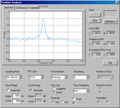The height and width of the screenshot is (108, 120).
Task: Click the left Level value -14.12
Action: [97, 33]
